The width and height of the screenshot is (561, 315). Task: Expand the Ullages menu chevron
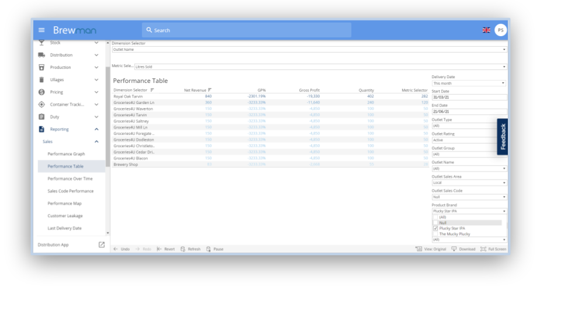[96, 80]
